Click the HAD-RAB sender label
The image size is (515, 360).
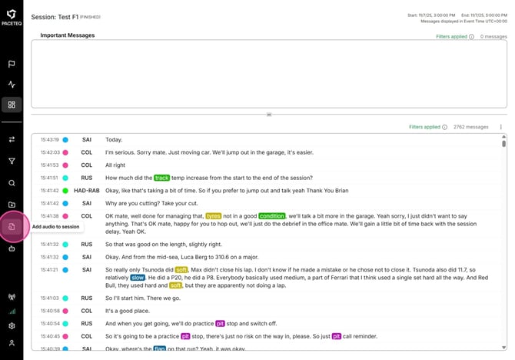86,191
